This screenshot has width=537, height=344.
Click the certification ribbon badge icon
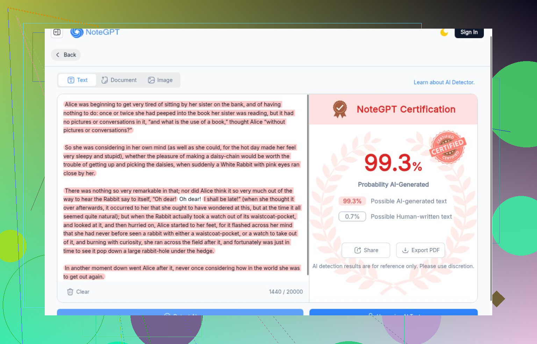tap(339, 109)
